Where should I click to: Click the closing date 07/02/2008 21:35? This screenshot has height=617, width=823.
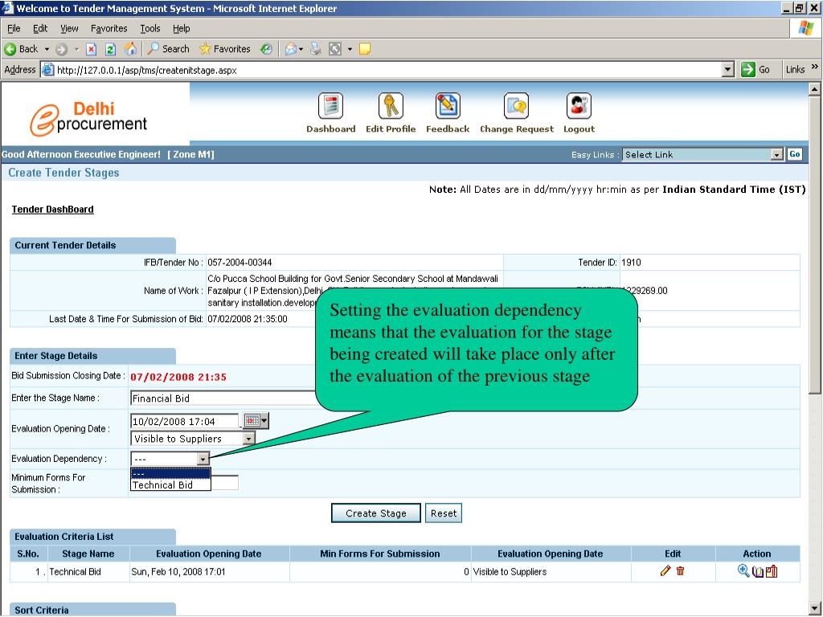pos(178,377)
